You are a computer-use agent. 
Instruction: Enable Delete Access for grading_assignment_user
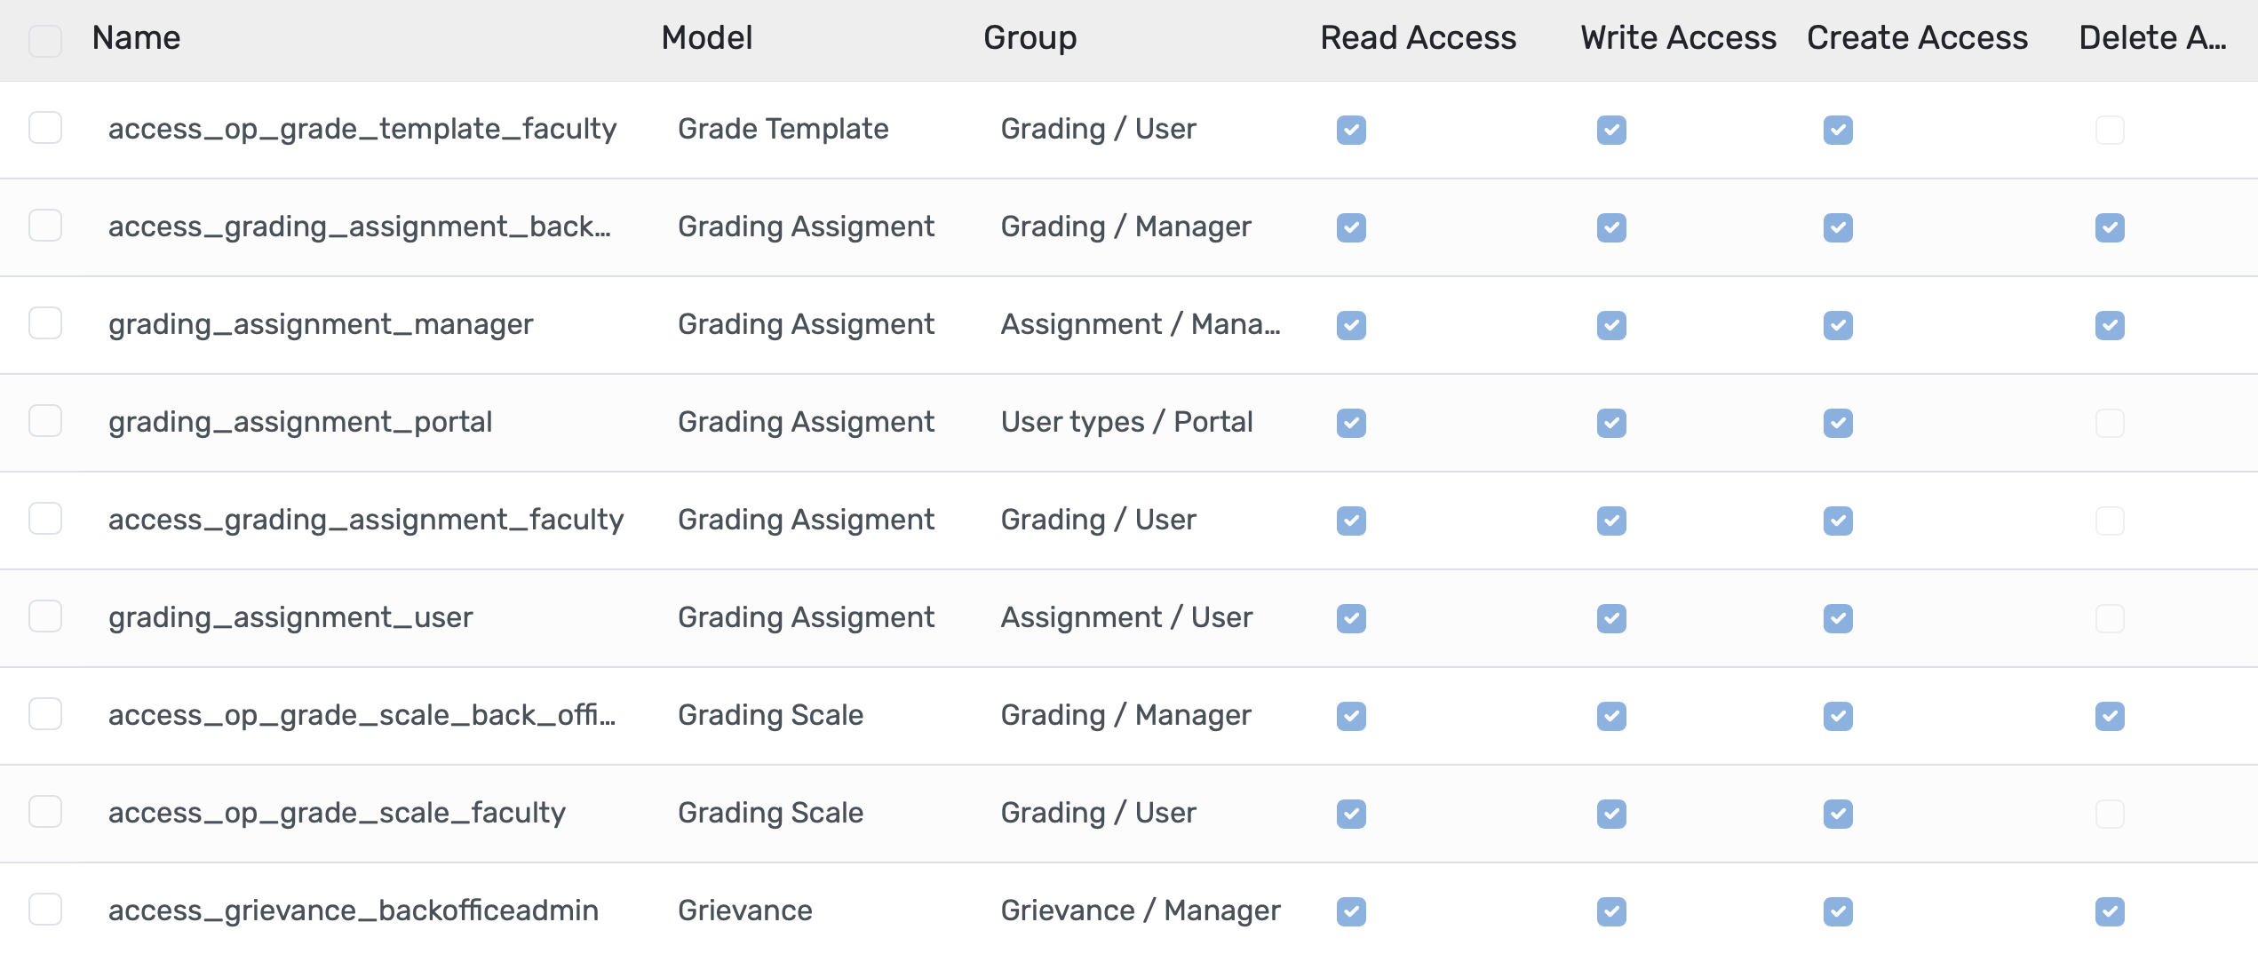[2109, 618]
